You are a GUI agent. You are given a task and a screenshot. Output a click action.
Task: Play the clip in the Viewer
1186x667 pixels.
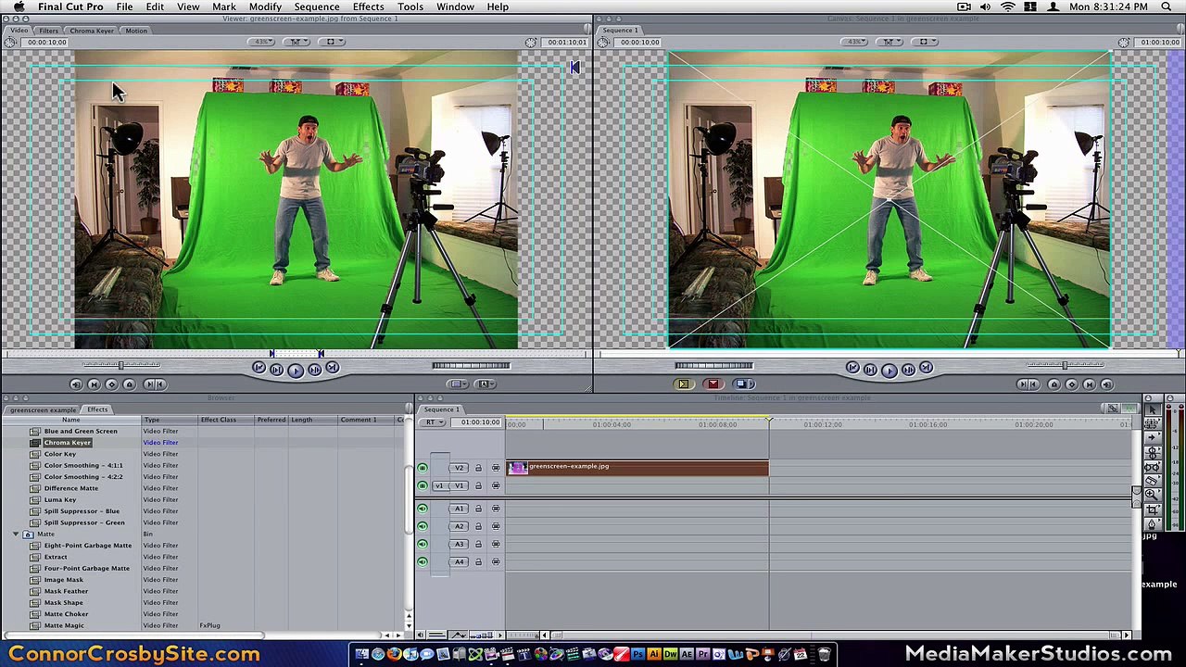tap(296, 370)
